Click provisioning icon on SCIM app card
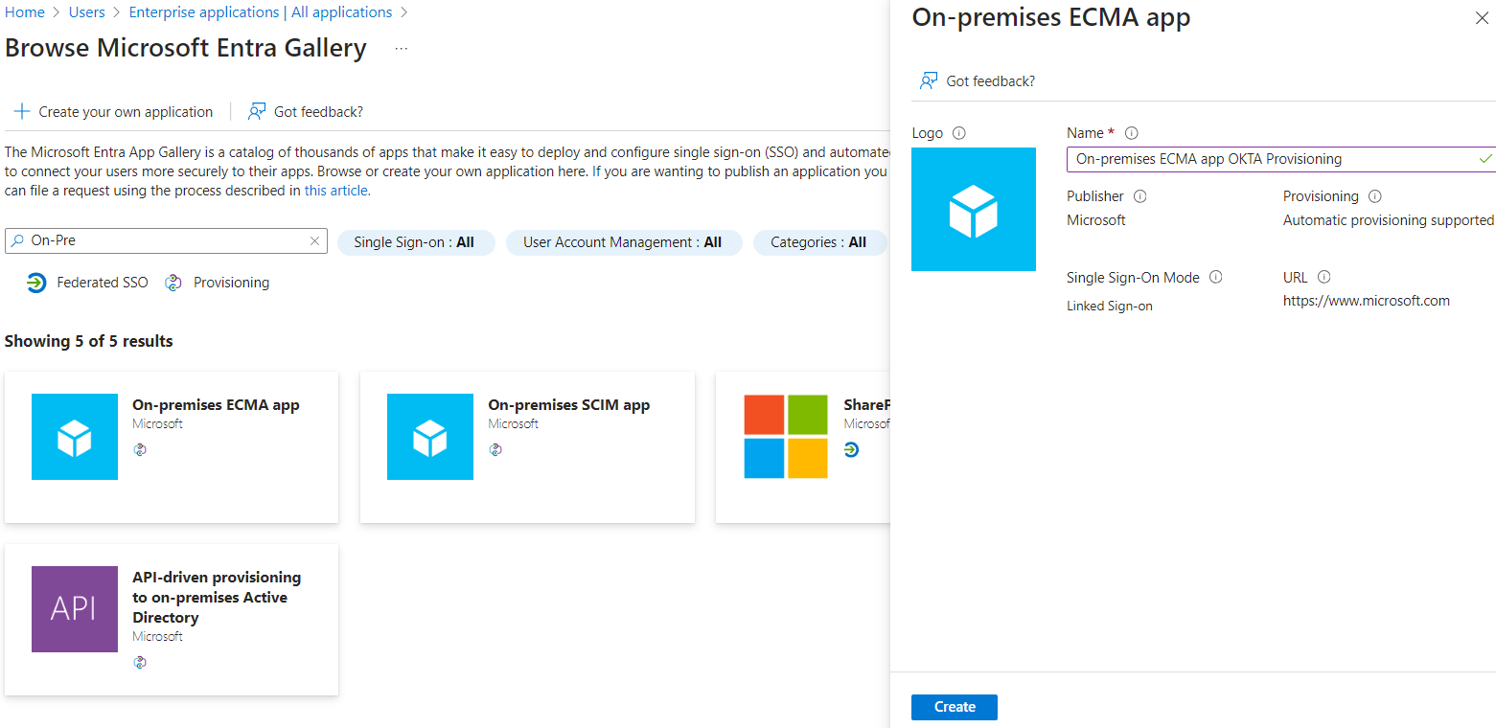Image resolution: width=1496 pixels, height=728 pixels. pyautogui.click(x=495, y=449)
